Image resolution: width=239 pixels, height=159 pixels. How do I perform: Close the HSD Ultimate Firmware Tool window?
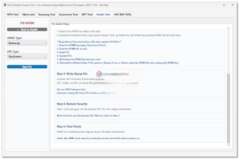coord(233,5)
